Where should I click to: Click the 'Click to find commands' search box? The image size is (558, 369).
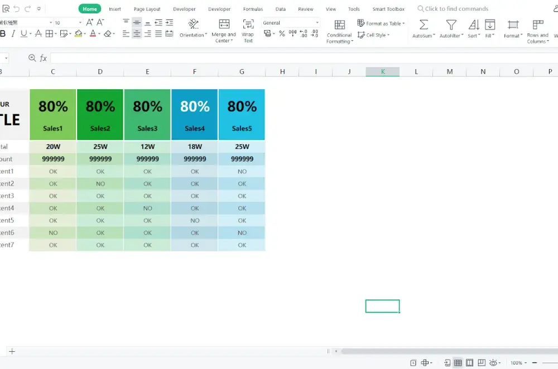pos(453,8)
